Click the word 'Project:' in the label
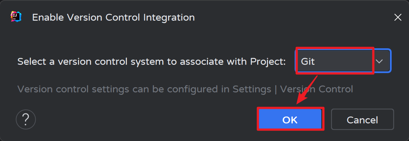Image resolution: width=409 pixels, height=141 pixels. 268,62
